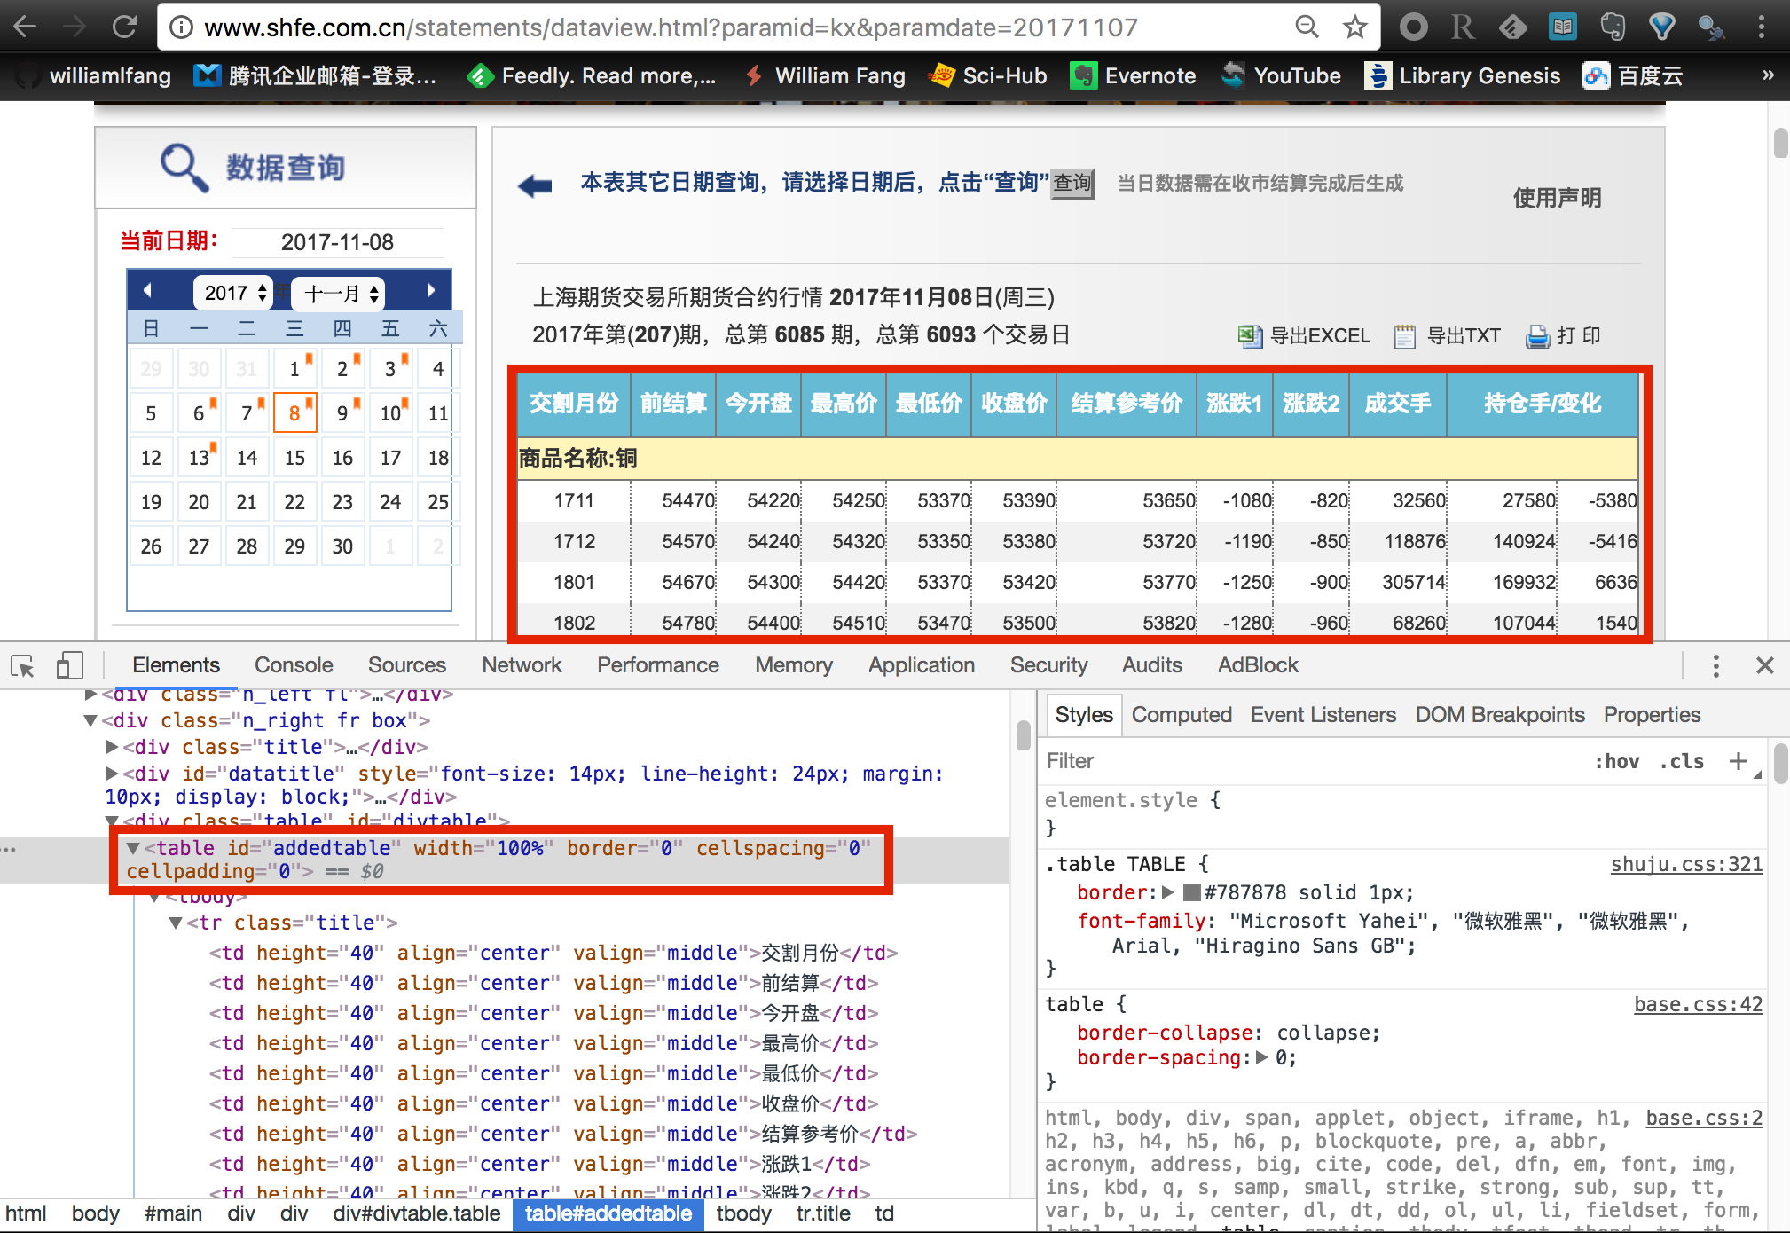Click the browser forward arrow
The height and width of the screenshot is (1233, 1790).
coord(75,27)
